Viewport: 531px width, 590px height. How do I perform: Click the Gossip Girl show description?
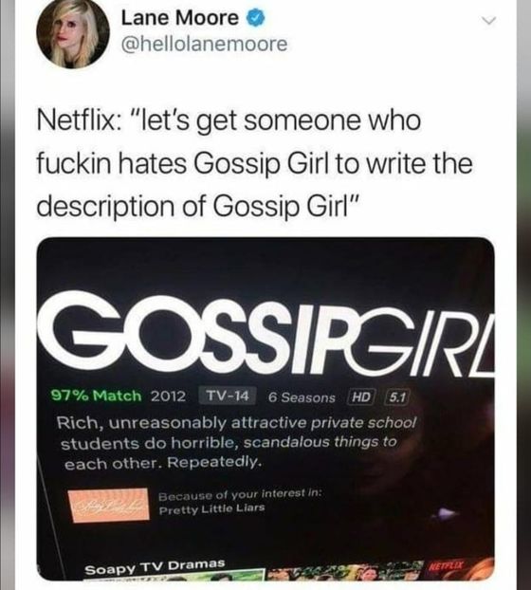click(x=237, y=443)
